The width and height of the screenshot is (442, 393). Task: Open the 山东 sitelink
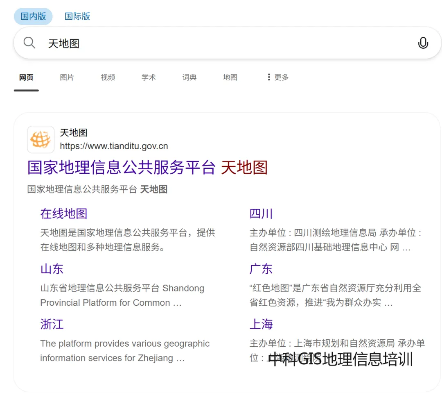pos(52,269)
